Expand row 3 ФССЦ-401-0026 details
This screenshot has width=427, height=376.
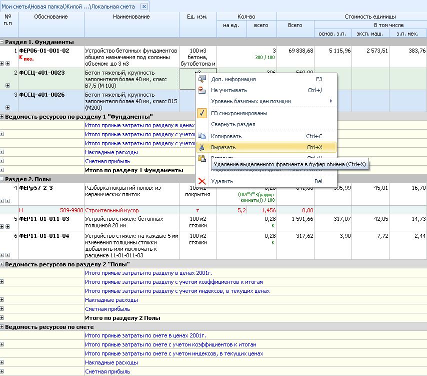(x=7, y=107)
